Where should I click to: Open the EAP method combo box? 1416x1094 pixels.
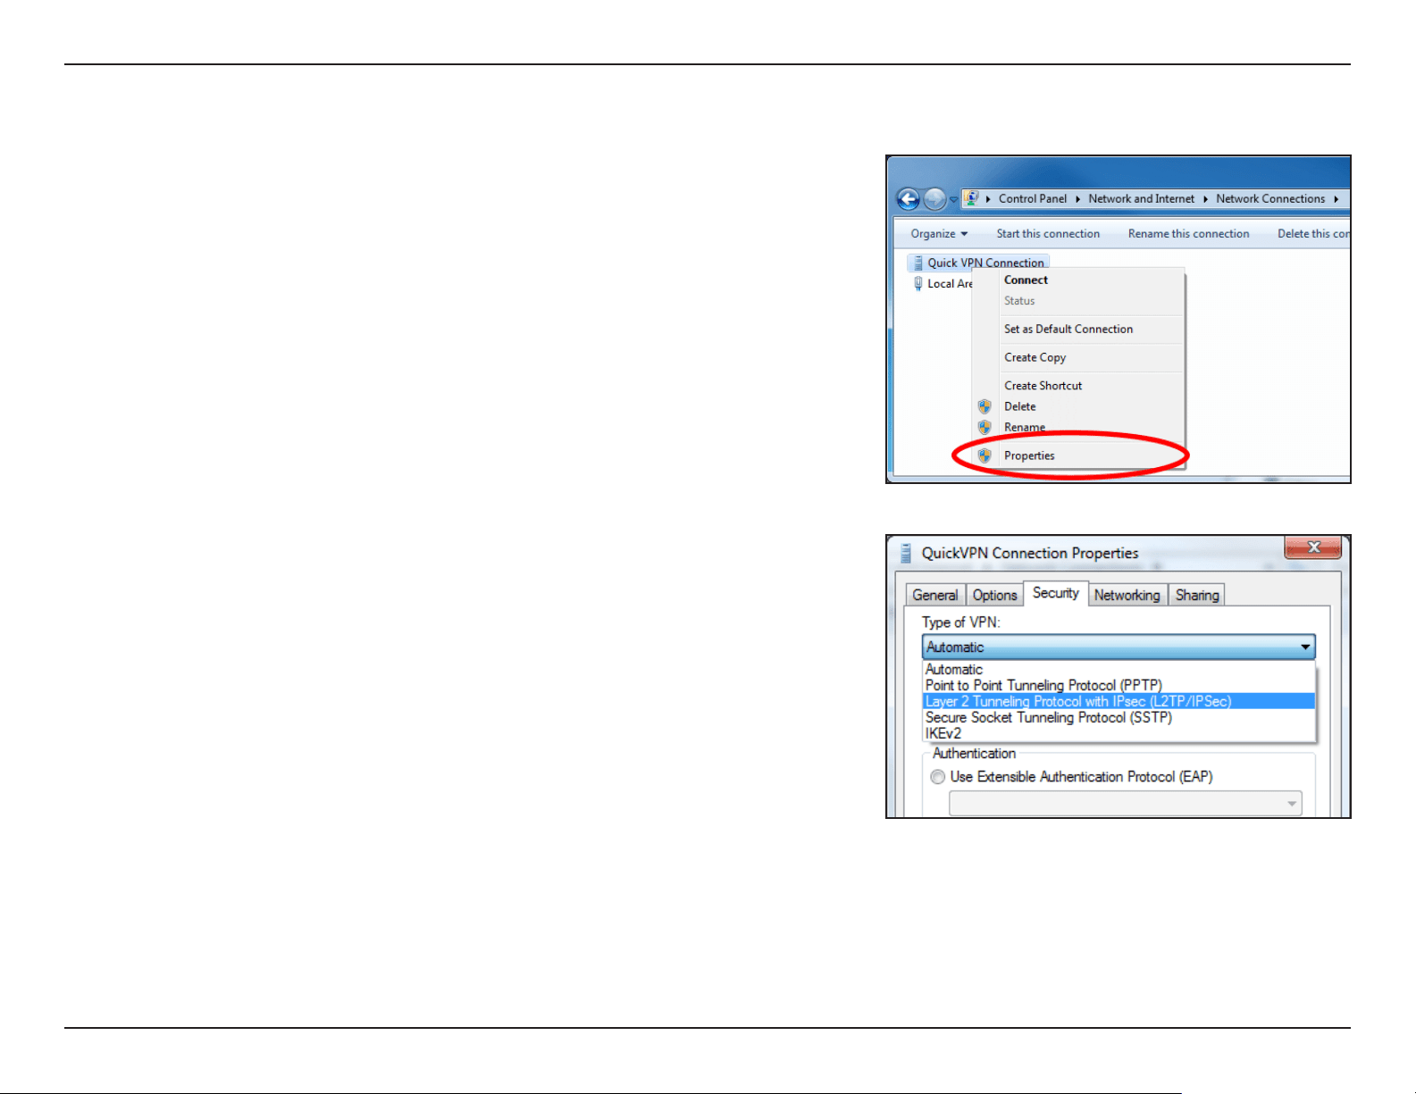(x=1126, y=804)
